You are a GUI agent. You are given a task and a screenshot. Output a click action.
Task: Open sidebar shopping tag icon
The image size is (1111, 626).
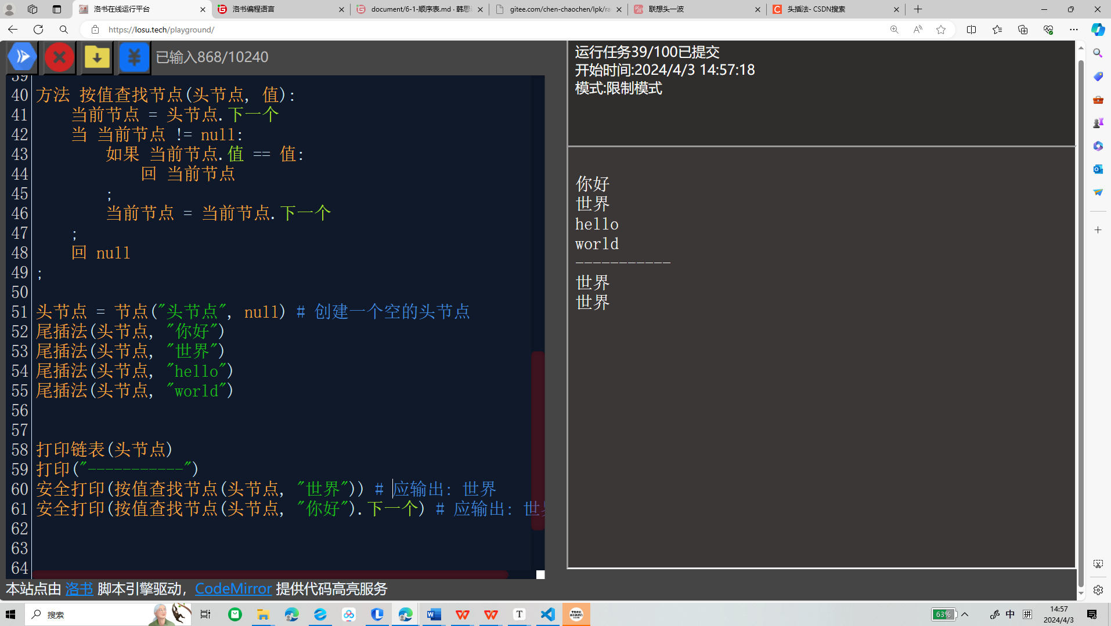coord(1098,77)
